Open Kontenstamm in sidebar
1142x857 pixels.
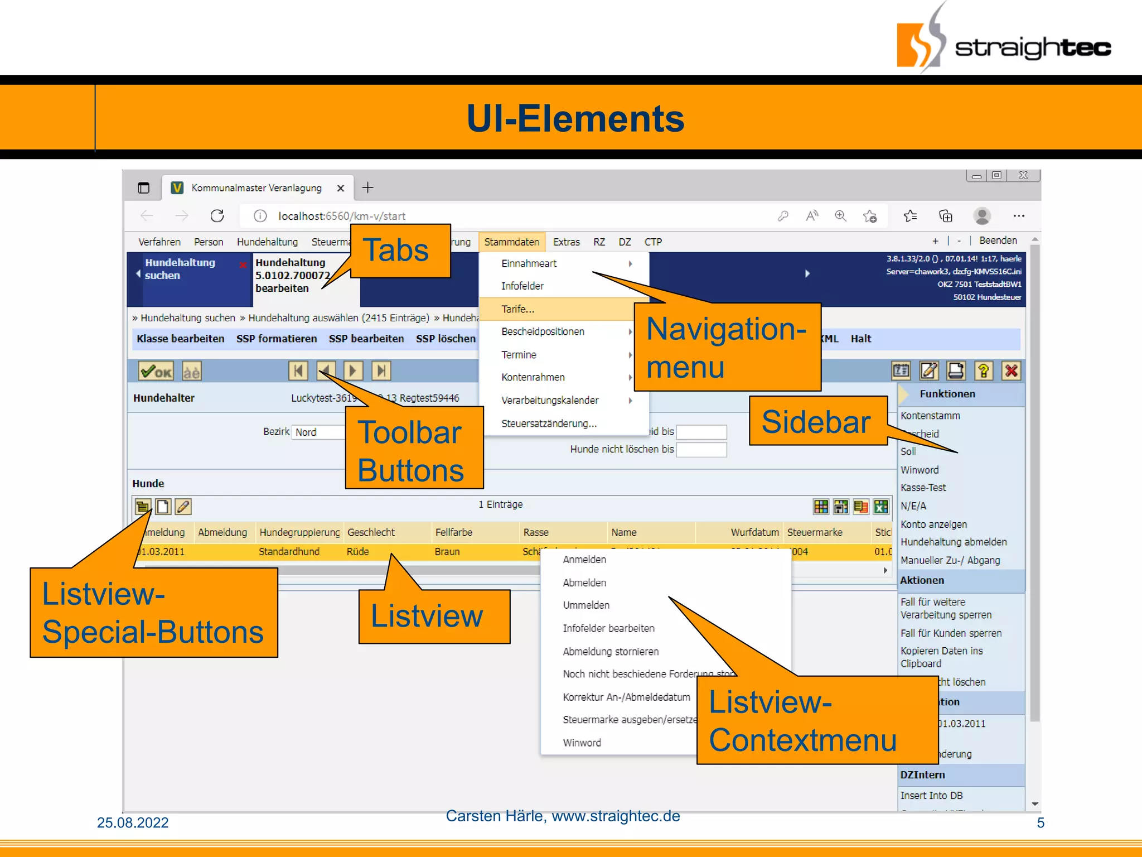coord(930,416)
